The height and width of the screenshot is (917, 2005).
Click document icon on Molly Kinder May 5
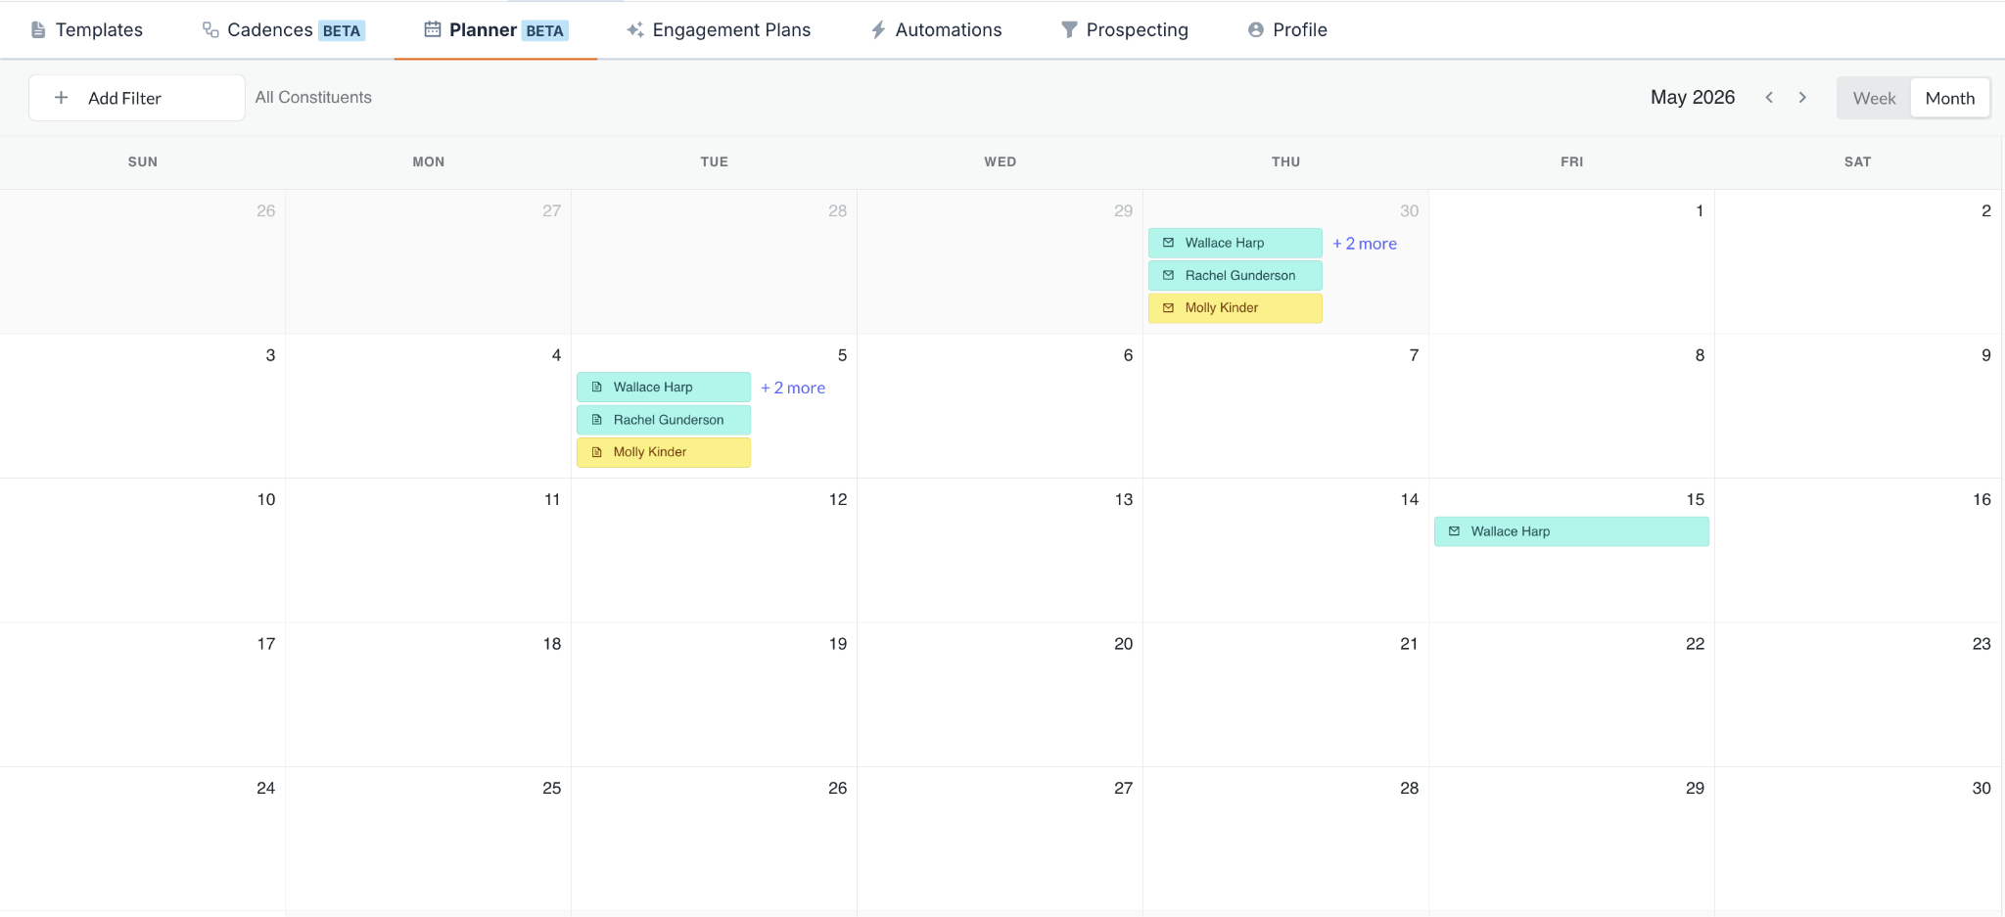[596, 452]
